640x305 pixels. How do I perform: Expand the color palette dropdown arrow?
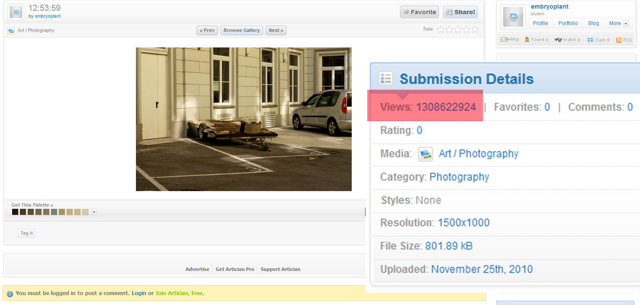coord(94,212)
